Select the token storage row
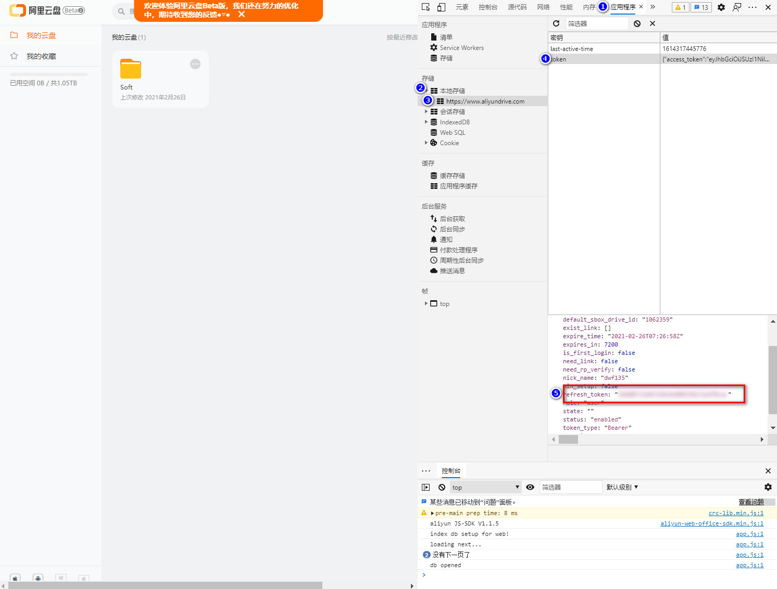The height and width of the screenshot is (589, 777). point(662,59)
